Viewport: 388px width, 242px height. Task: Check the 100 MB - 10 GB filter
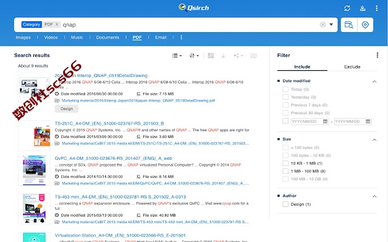[286, 179]
